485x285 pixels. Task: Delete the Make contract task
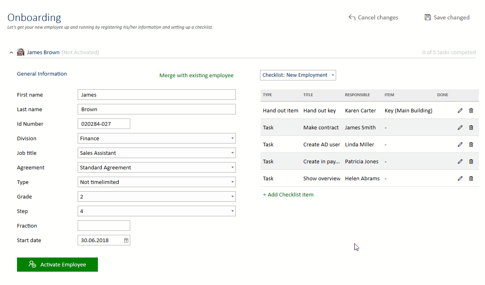(x=471, y=128)
